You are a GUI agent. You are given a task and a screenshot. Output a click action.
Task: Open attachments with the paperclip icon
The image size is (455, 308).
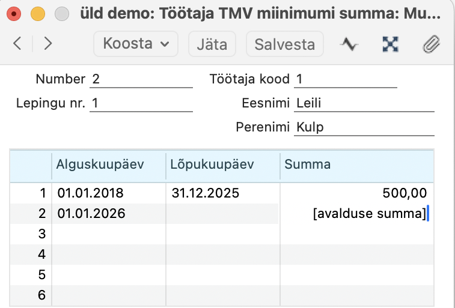pos(432,44)
